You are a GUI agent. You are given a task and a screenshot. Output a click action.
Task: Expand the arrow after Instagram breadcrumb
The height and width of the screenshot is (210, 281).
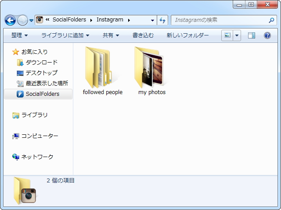(x=129, y=20)
